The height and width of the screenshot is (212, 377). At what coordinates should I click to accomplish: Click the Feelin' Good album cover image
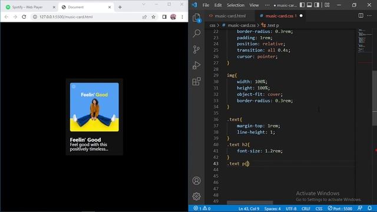[x=94, y=107]
